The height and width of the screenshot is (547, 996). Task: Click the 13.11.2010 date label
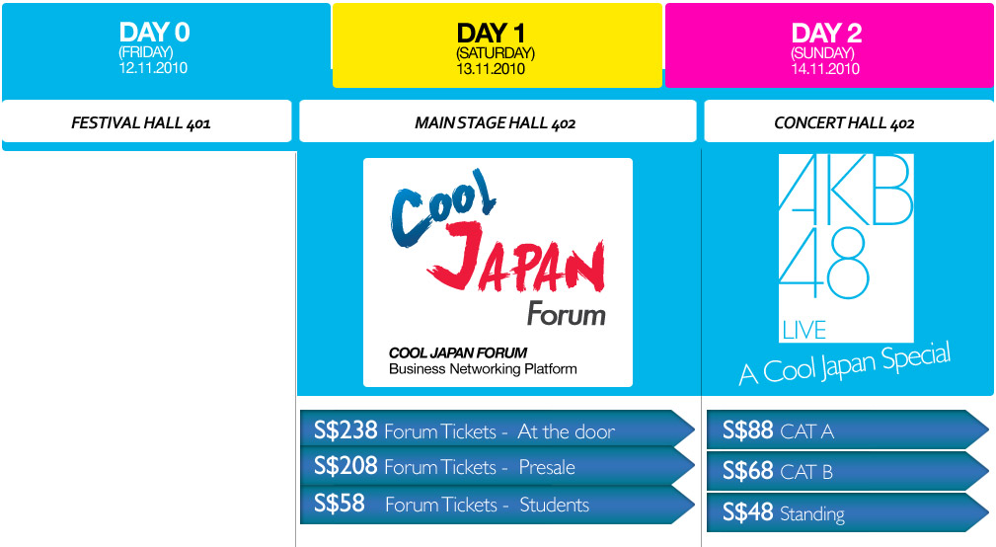491,68
